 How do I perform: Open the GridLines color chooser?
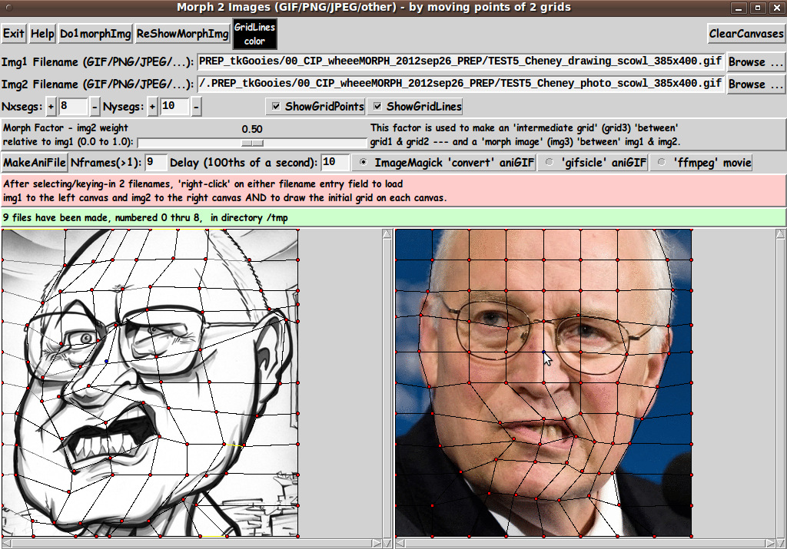255,34
